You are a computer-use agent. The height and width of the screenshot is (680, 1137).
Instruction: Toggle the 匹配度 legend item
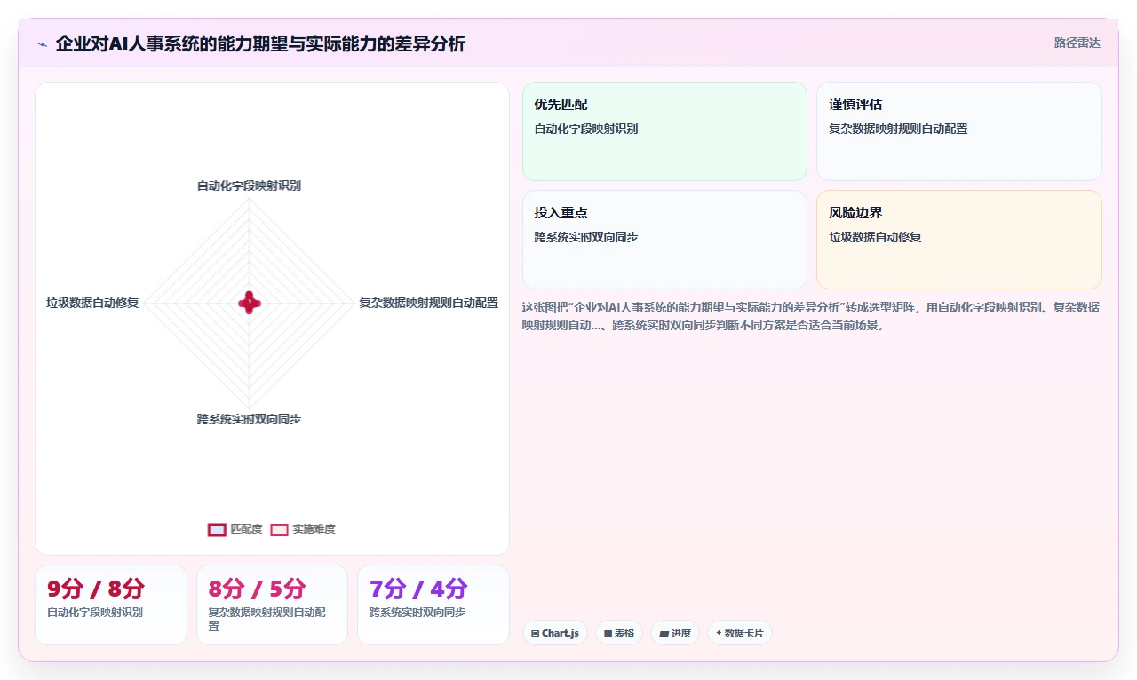235,529
